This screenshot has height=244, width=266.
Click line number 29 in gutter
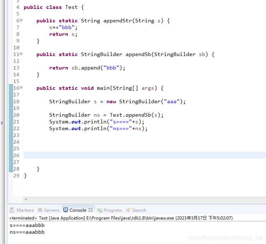16,176
